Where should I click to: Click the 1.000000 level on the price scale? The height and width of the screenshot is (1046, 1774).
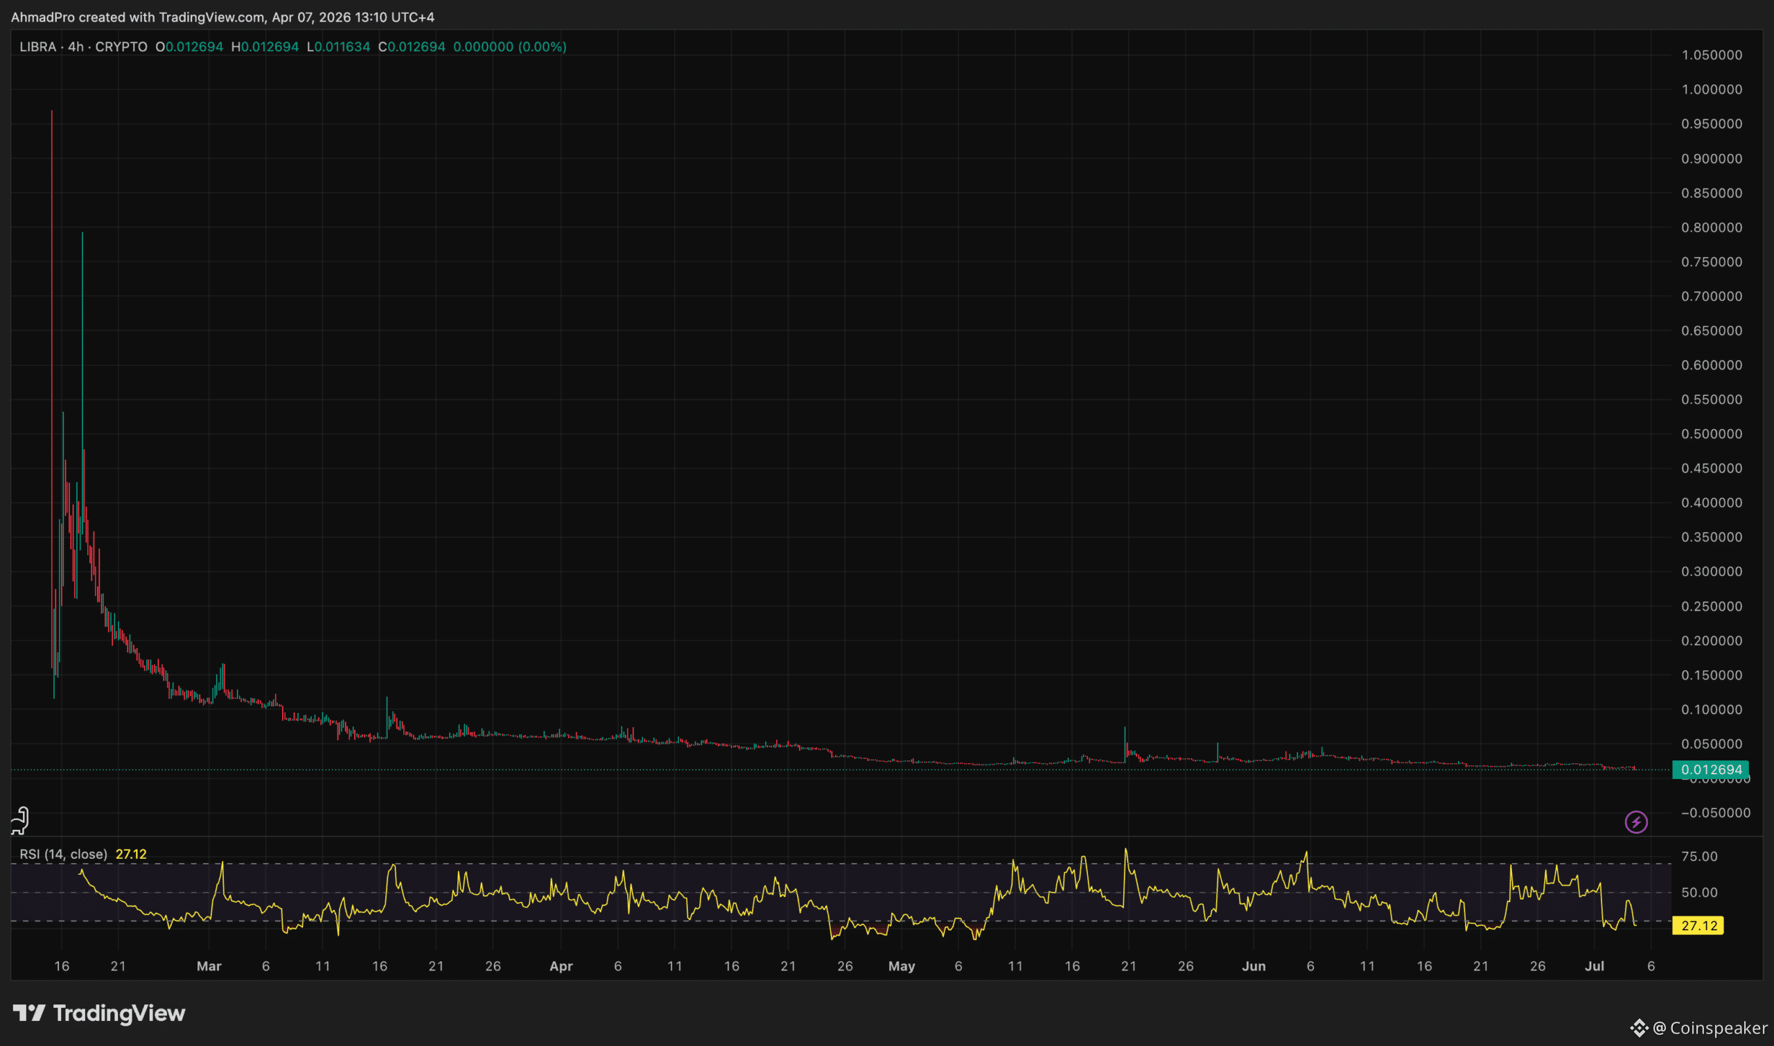[x=1712, y=89]
